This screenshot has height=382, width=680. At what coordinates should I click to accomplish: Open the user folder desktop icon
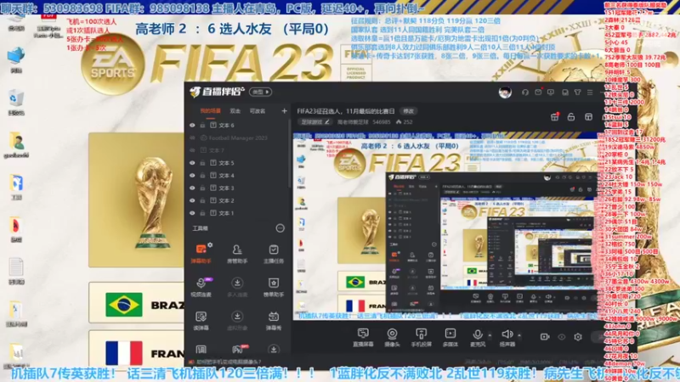pyautogui.click(x=15, y=145)
